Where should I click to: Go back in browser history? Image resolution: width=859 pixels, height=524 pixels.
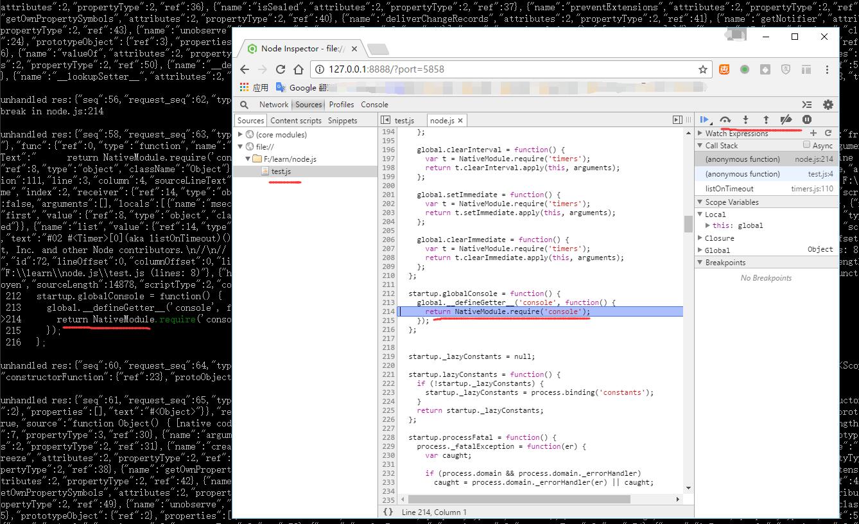click(x=245, y=69)
